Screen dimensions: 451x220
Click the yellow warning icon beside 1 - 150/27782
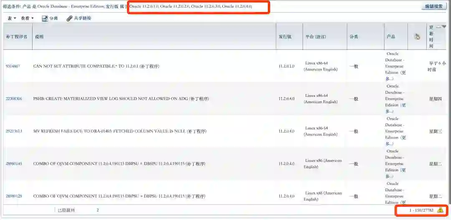(440, 210)
